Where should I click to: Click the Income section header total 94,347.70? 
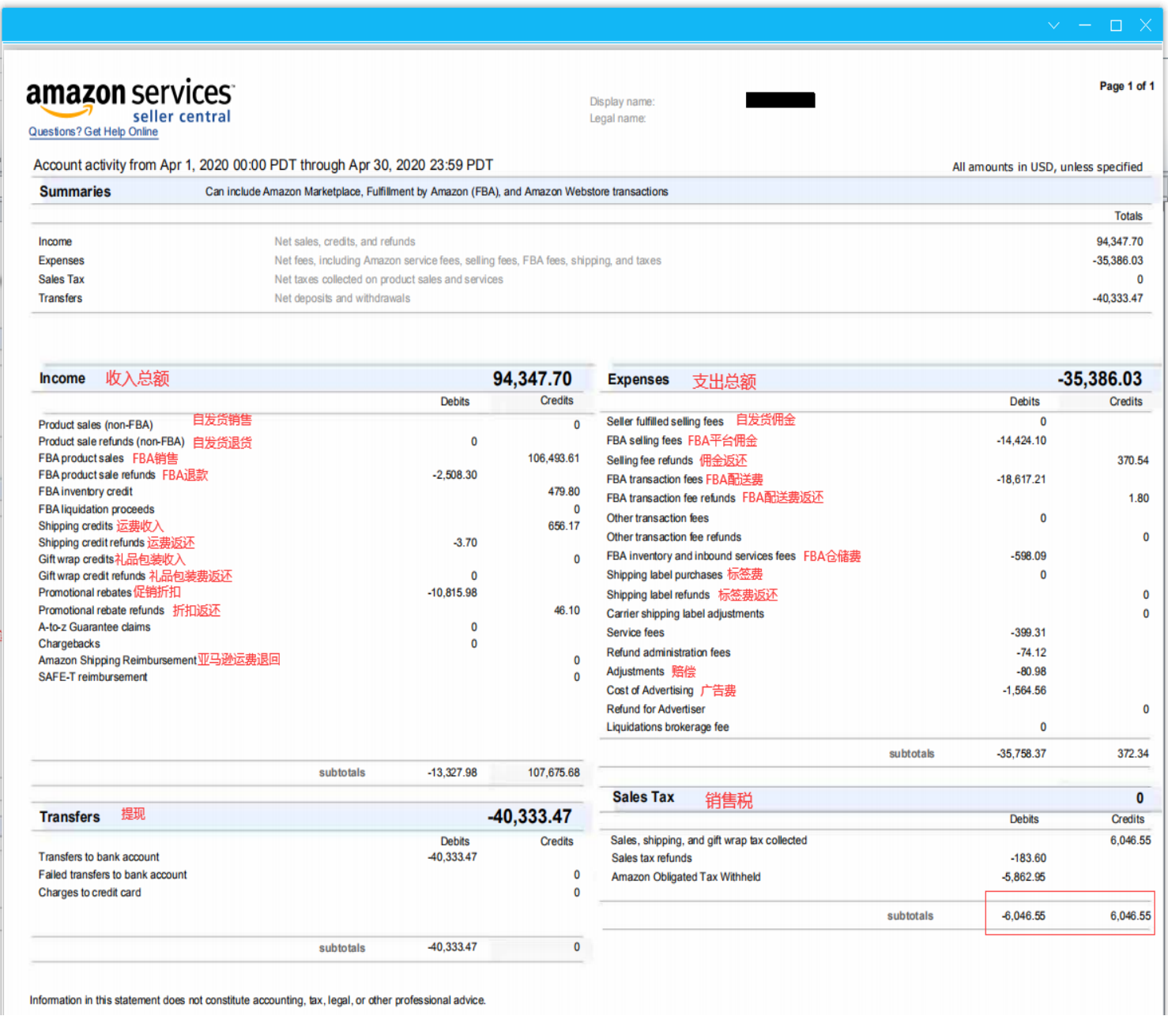tap(532, 379)
